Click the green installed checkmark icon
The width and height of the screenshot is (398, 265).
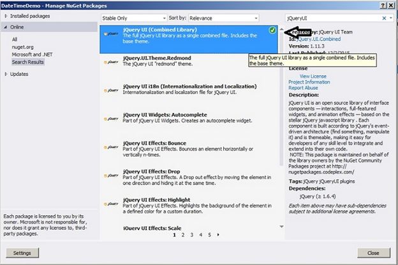click(272, 31)
